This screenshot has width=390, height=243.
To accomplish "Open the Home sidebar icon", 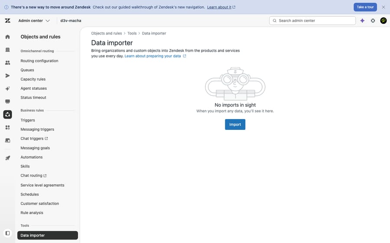I will click(x=8, y=37).
